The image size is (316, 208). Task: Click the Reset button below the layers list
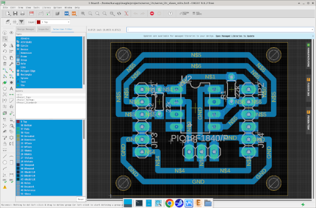[81, 199]
